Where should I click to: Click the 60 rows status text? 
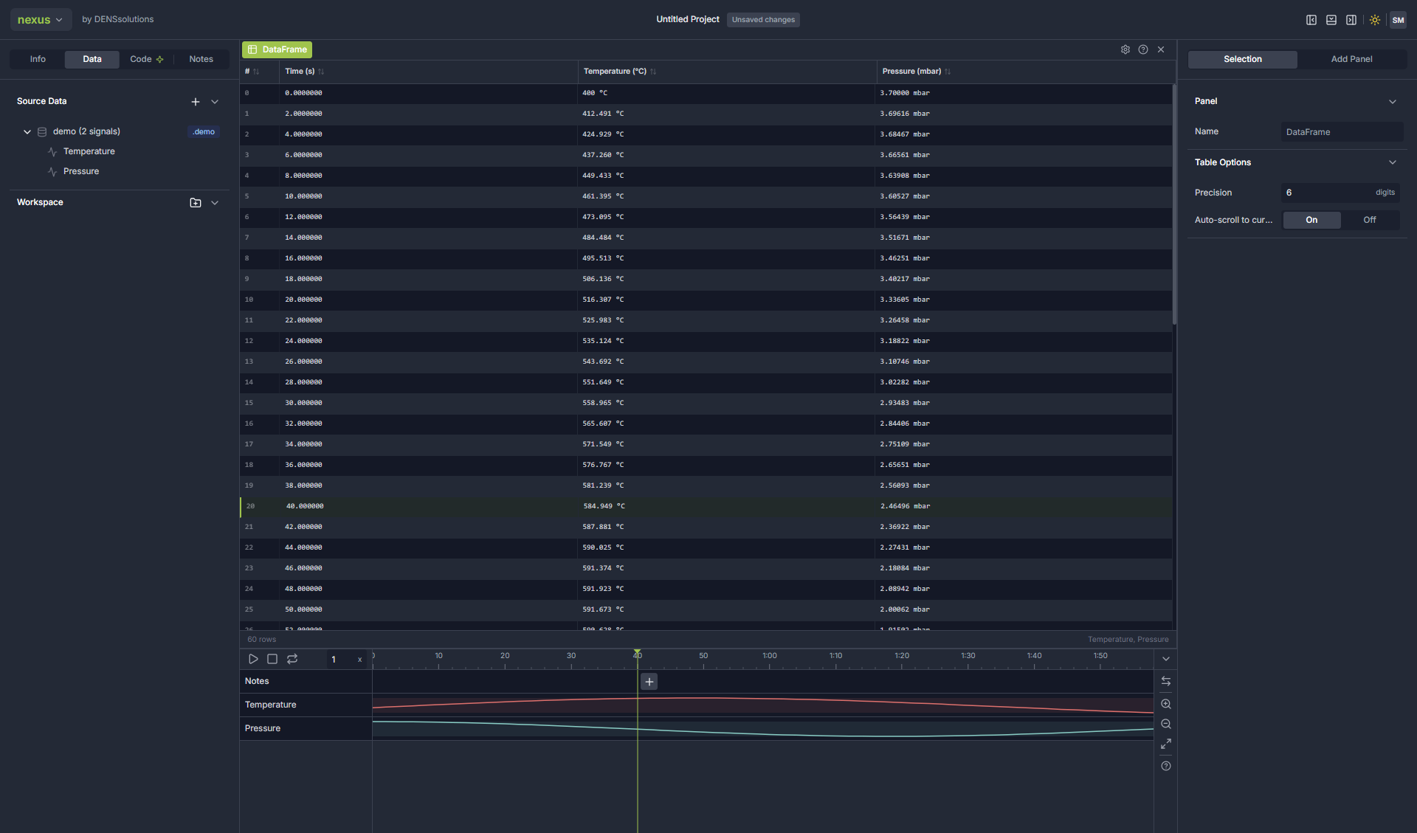coord(261,640)
